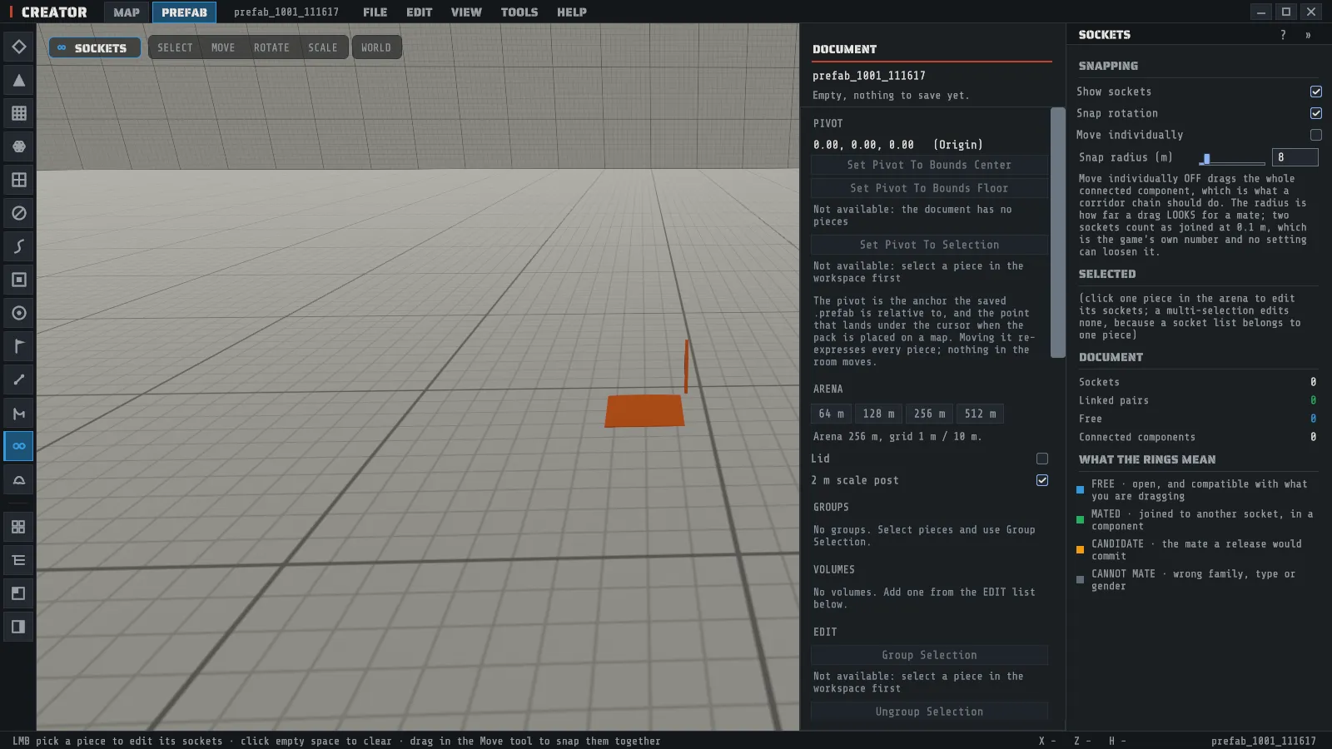This screenshot has height=749, width=1332.
Task: Open Sockets panel help question mark
Action: coord(1283,35)
